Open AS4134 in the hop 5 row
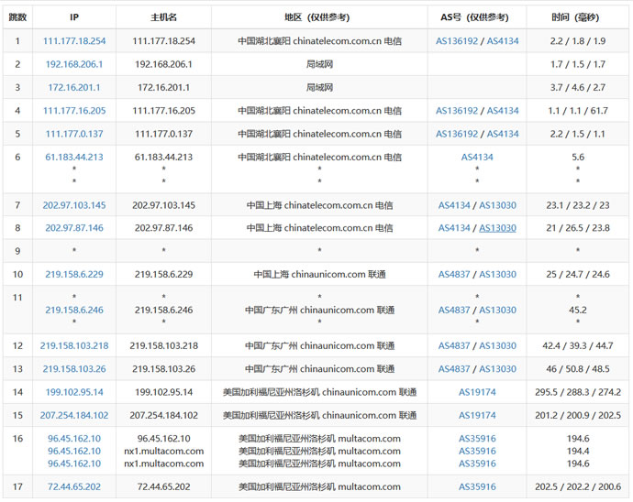The width and height of the screenshot is (633, 502). pos(503,134)
